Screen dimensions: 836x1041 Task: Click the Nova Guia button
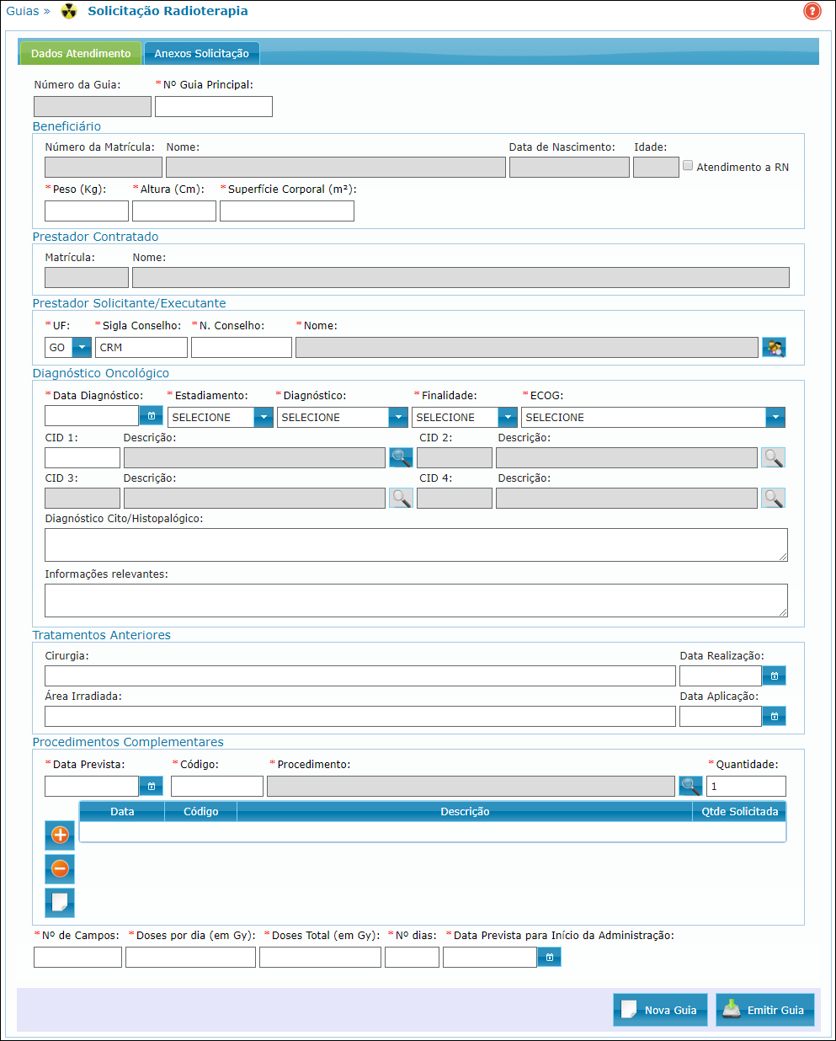pyautogui.click(x=660, y=1010)
